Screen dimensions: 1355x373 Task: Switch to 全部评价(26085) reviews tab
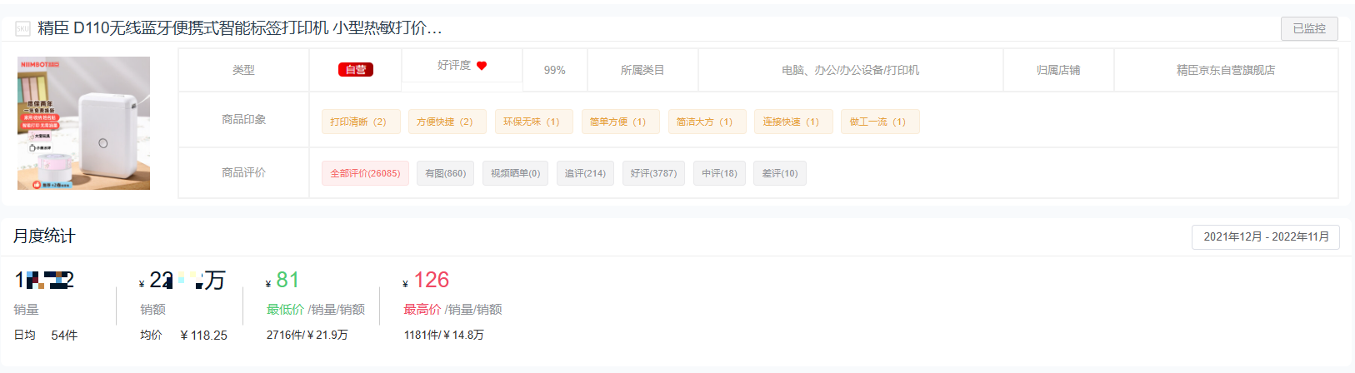point(365,173)
